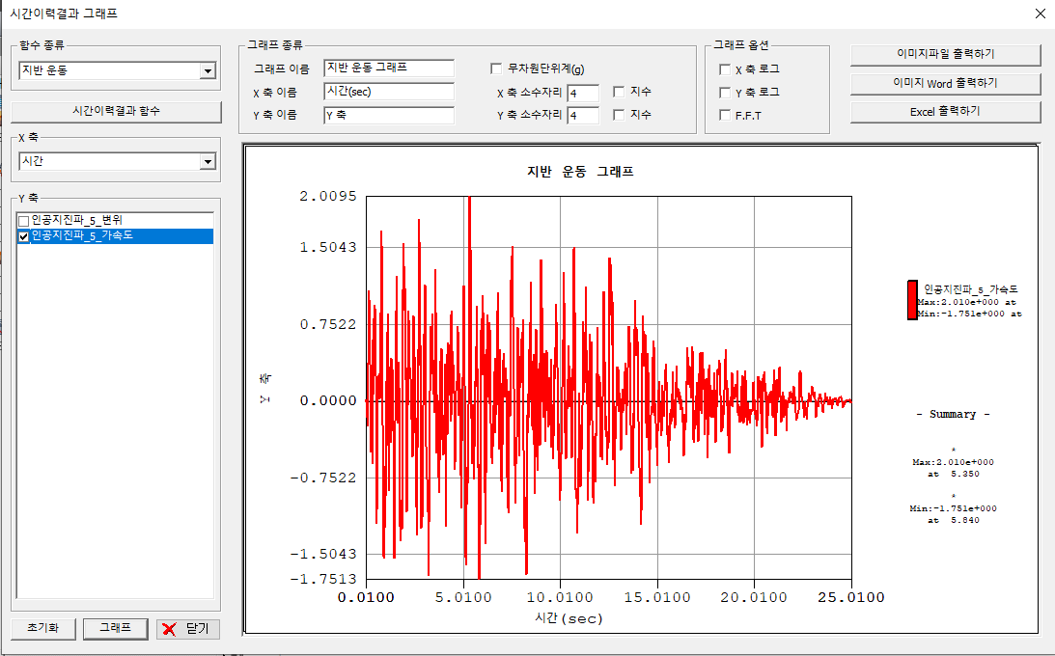The image size is (1055, 656).
Task: Check 인공지진파_5_변위 in Y 축 list
Action: point(24,221)
